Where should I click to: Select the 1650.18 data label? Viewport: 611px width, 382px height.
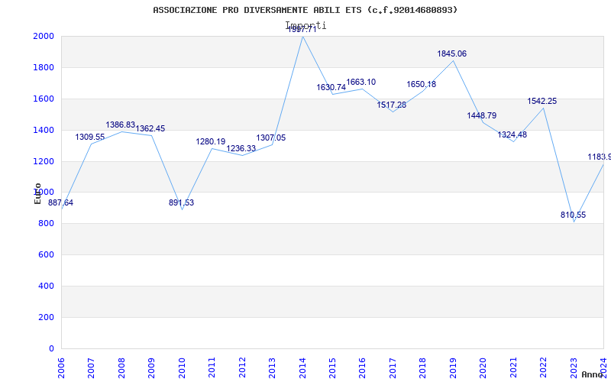(422, 84)
